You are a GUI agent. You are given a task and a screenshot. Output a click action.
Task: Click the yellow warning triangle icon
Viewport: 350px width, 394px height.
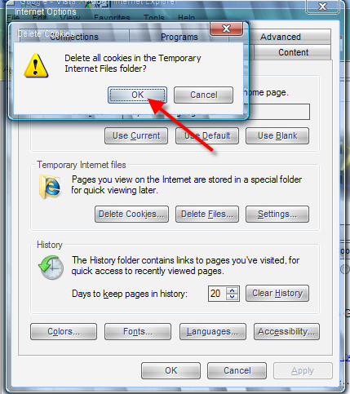pos(36,65)
